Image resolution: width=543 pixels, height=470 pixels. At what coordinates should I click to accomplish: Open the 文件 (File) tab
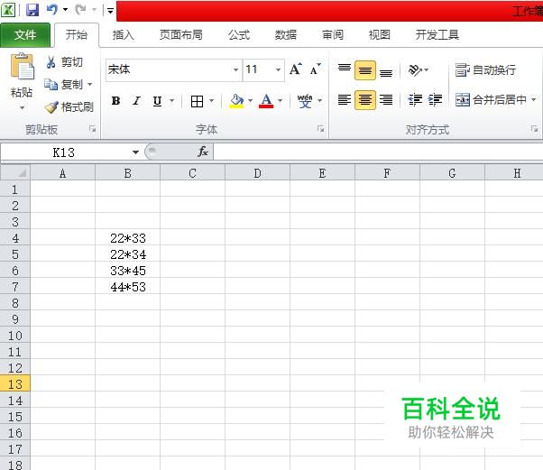tap(25, 35)
